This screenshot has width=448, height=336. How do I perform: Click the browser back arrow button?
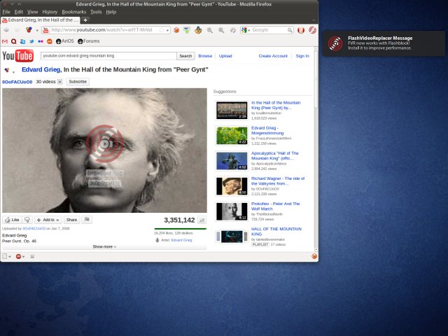[x=6, y=30]
